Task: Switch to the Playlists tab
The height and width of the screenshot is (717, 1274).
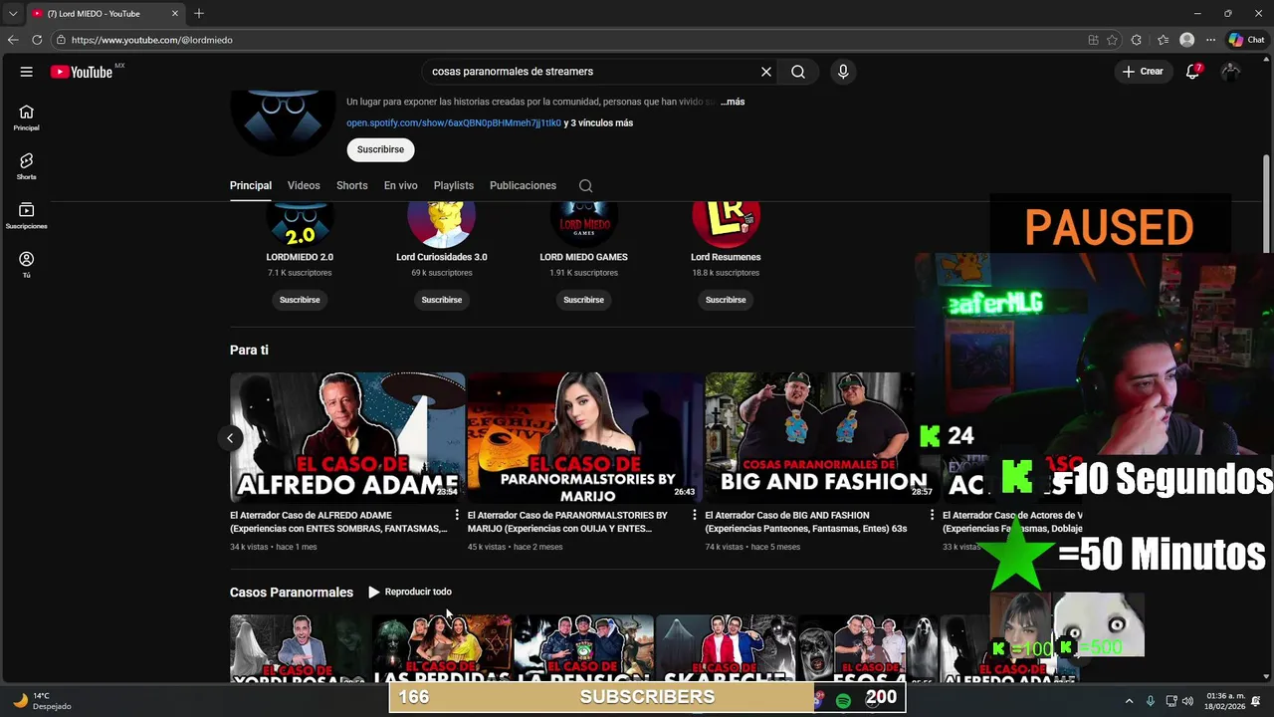Action: [453, 185]
